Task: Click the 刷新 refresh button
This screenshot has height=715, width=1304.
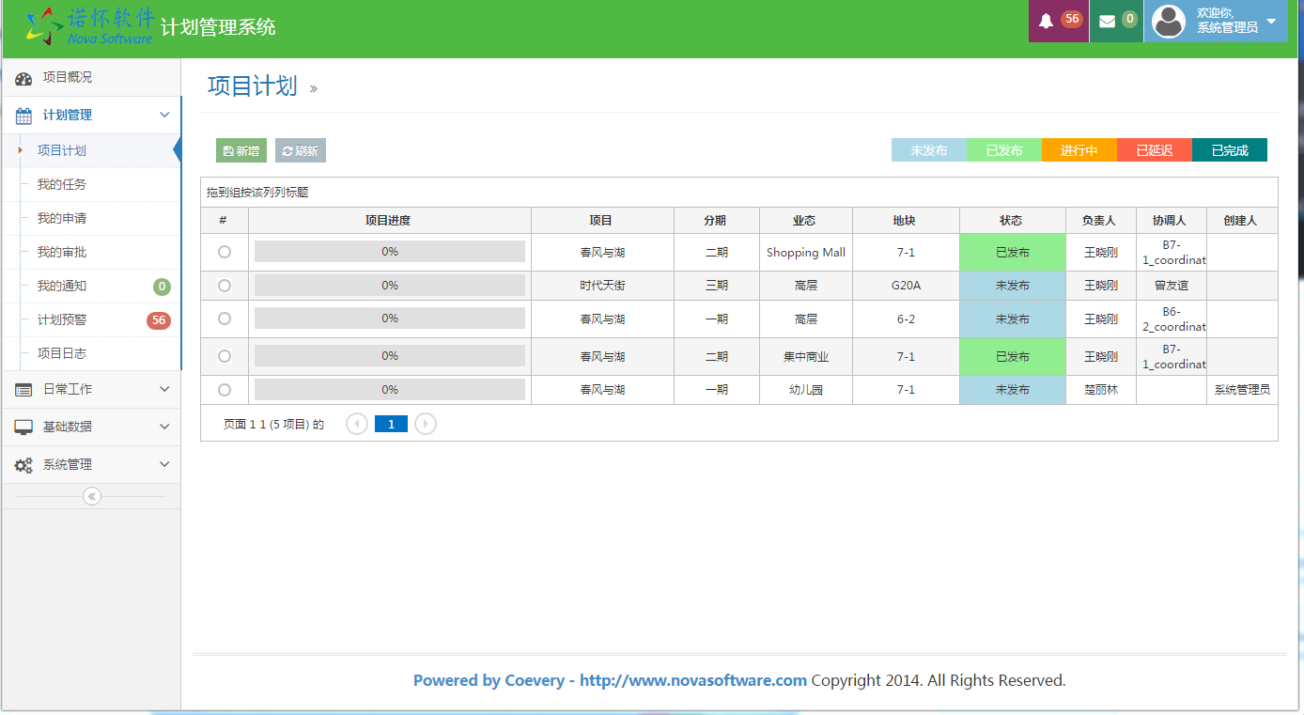Action: pyautogui.click(x=301, y=150)
